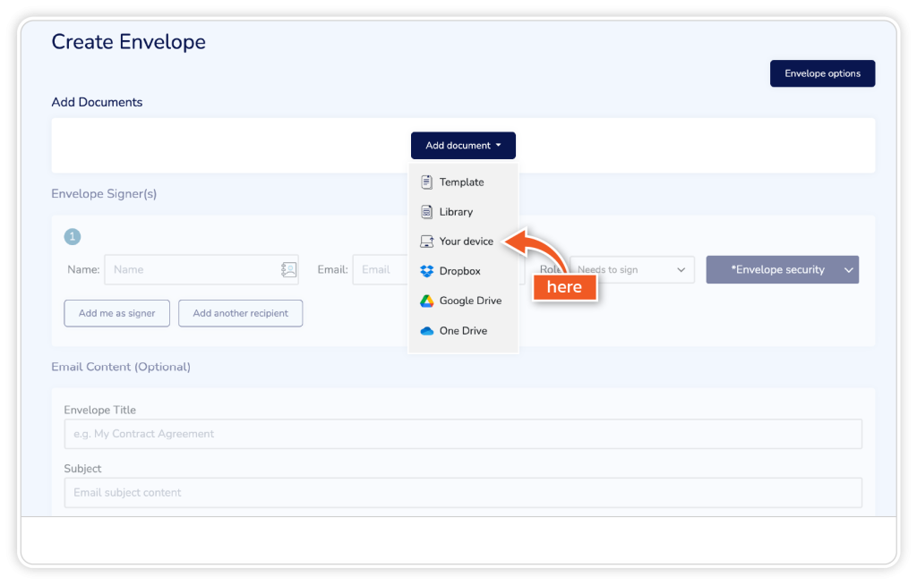Open the Needs to sign role dropdown
The image size is (917, 585).
632,269
